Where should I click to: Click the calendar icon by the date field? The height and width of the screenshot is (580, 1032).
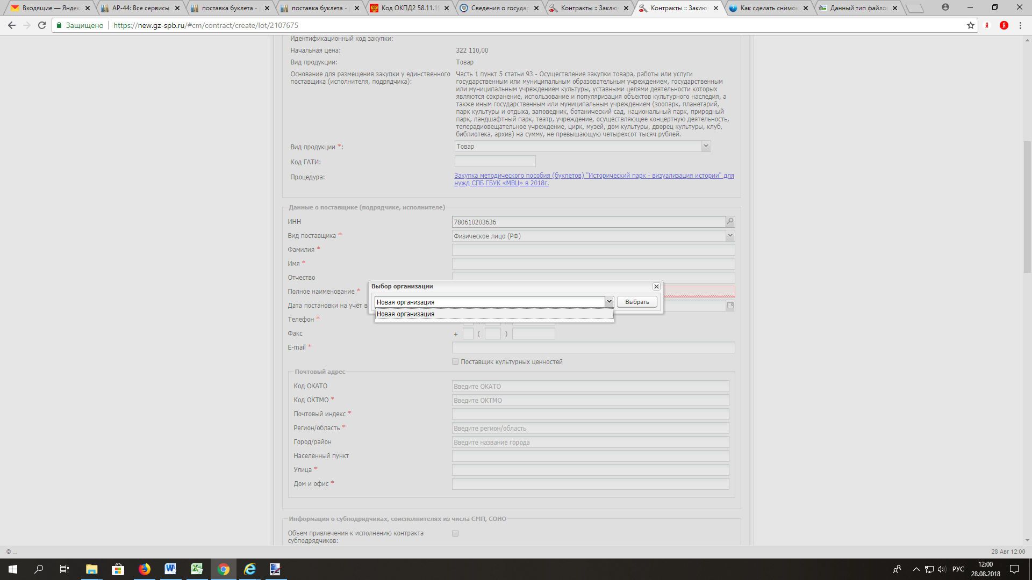pos(730,306)
